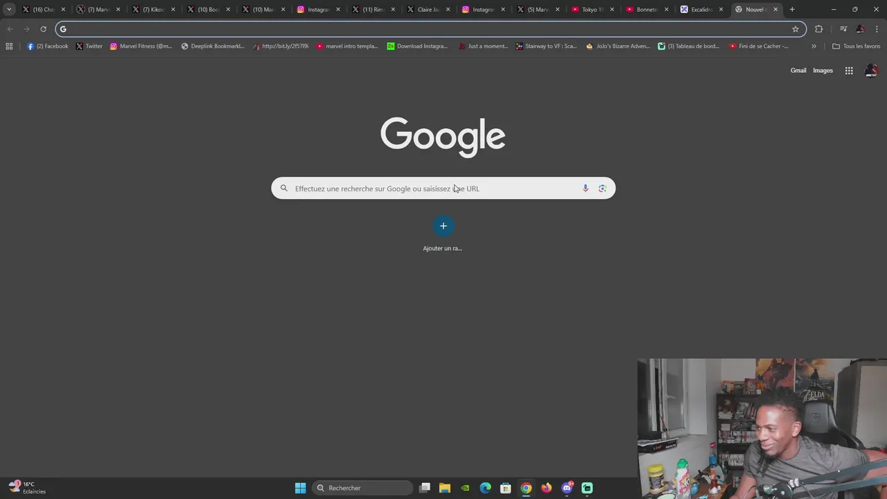Expand the tab search dropdown arrow
Viewport: 887px width, 499px height.
click(x=9, y=10)
